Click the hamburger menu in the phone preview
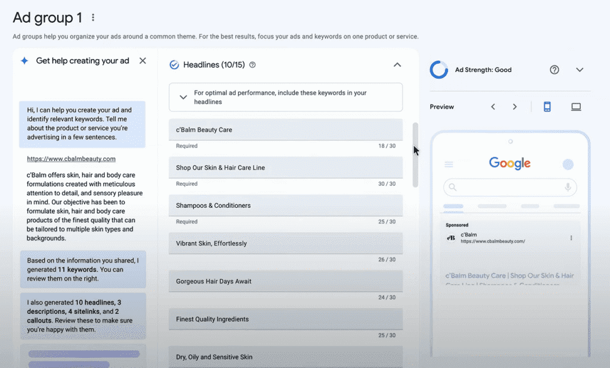 (x=449, y=164)
